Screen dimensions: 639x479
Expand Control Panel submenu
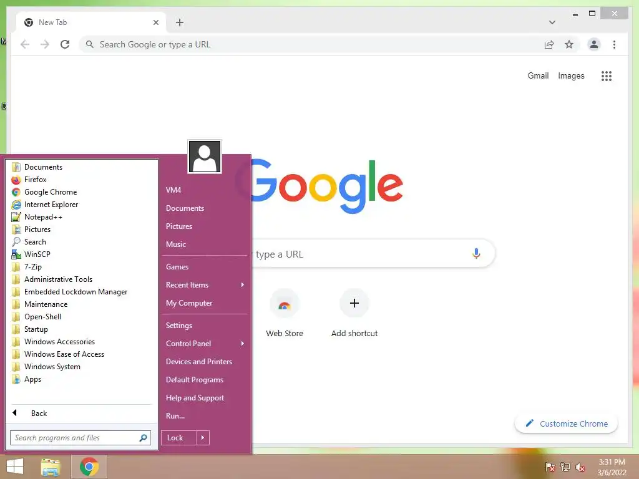click(205, 344)
